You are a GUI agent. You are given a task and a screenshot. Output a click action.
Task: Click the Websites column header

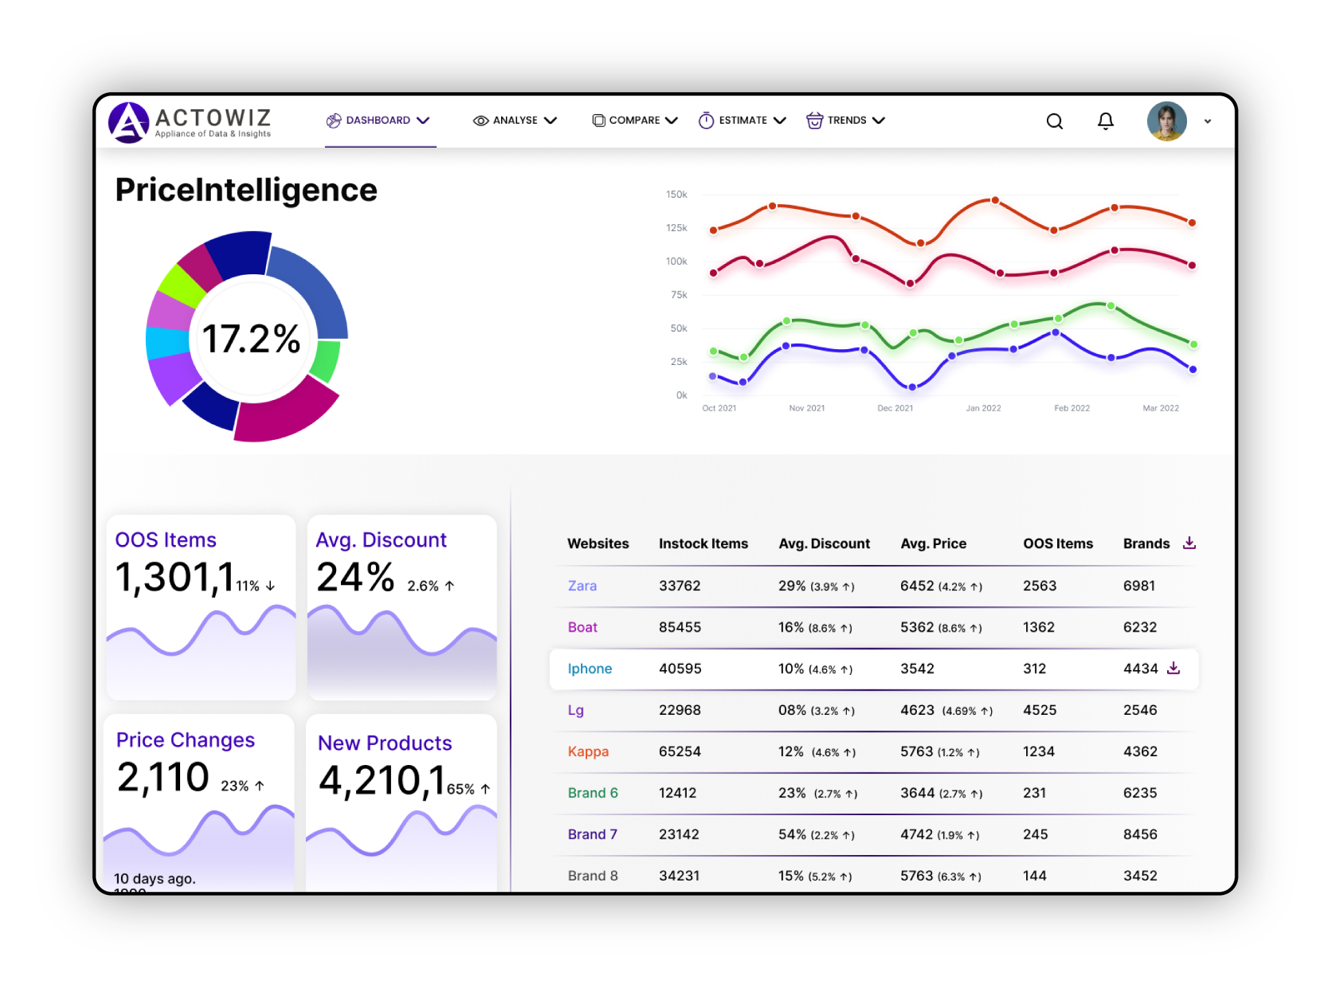coord(598,543)
